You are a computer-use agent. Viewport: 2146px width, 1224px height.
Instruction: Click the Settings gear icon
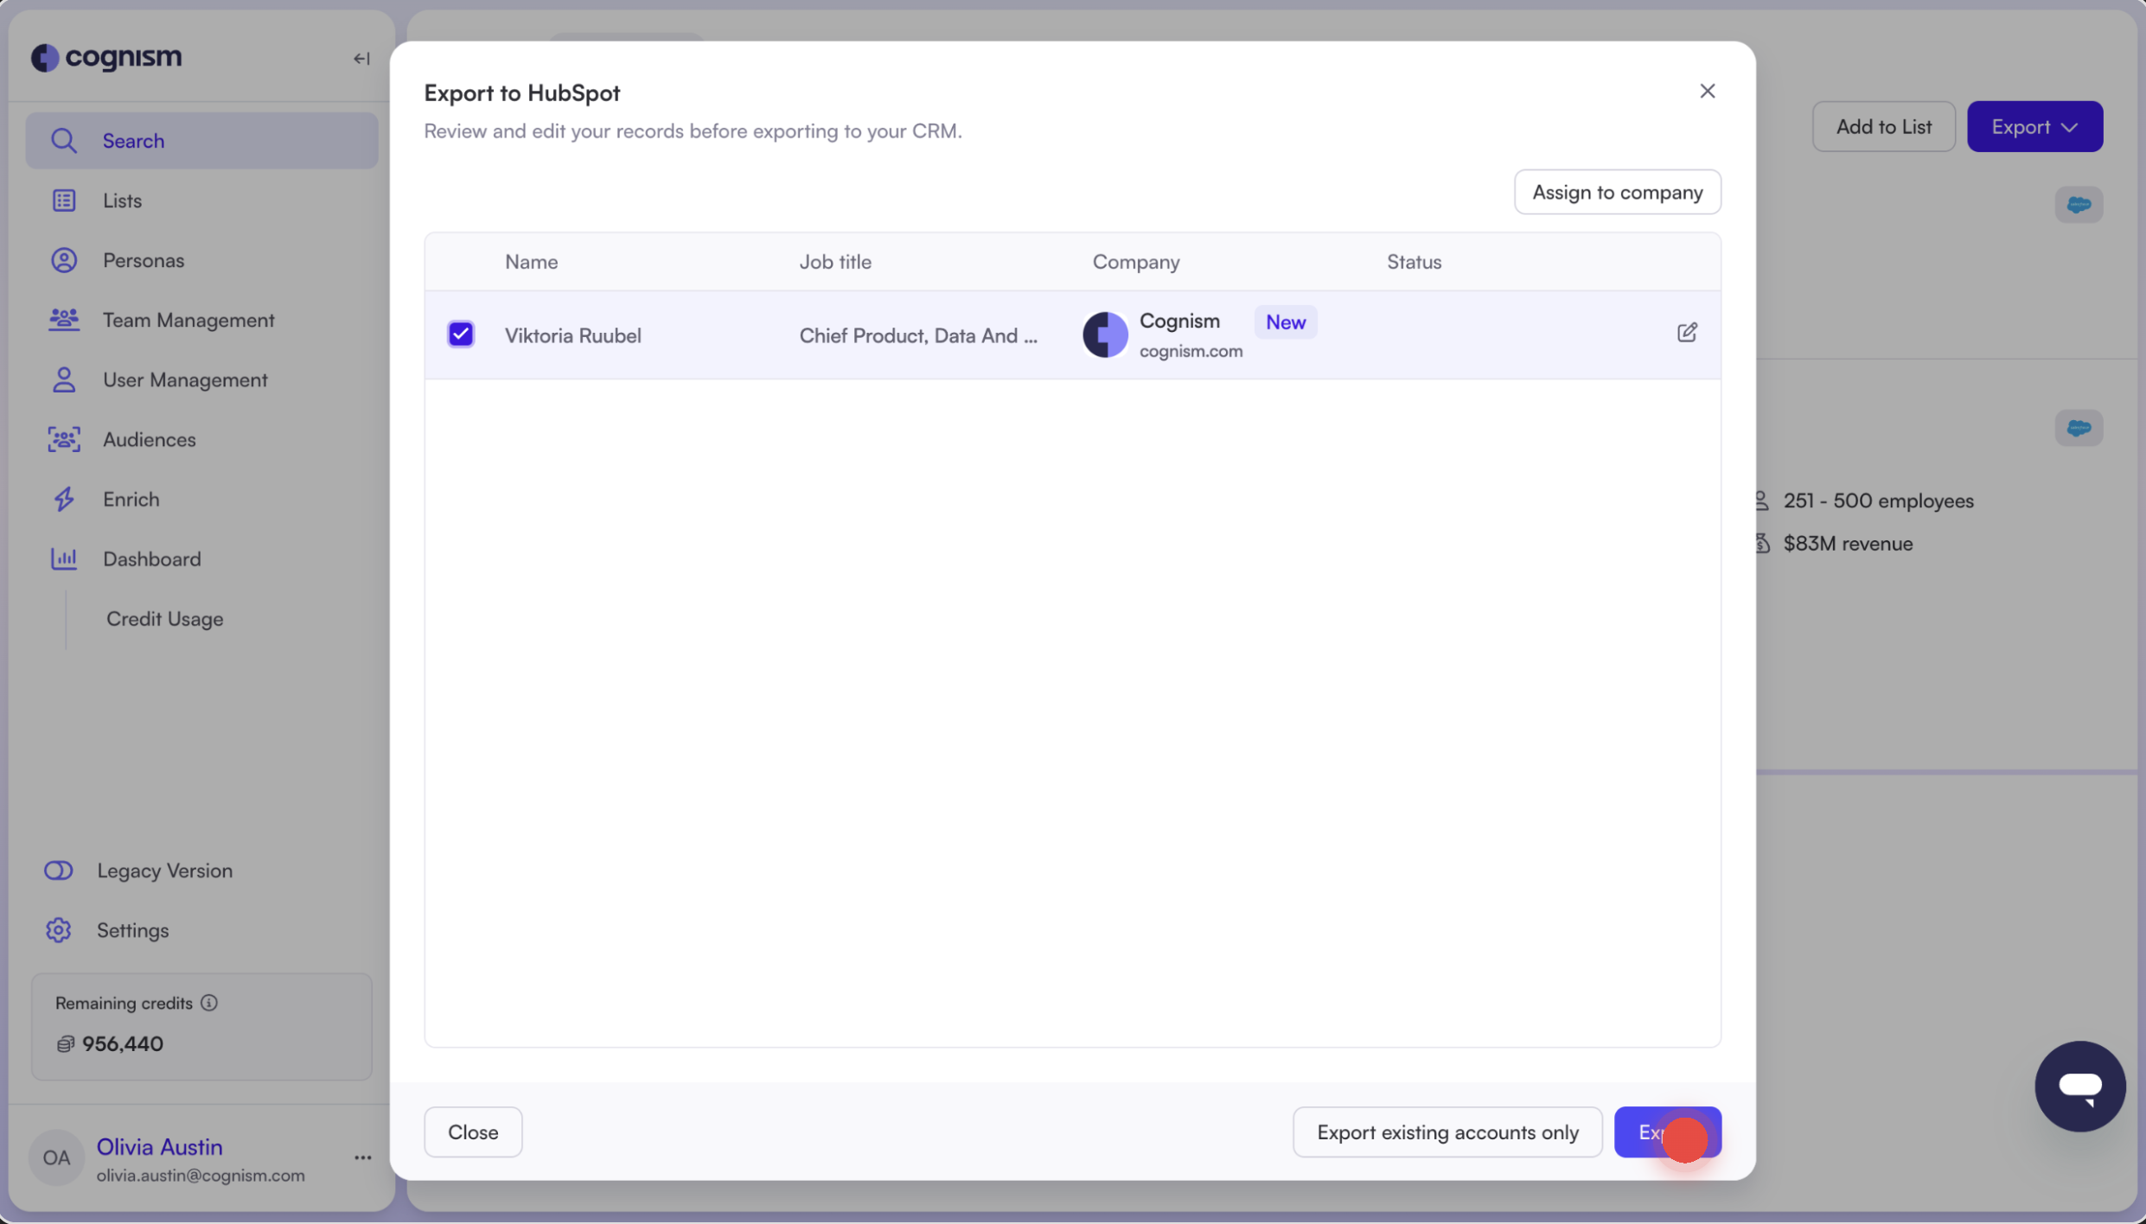[59, 930]
